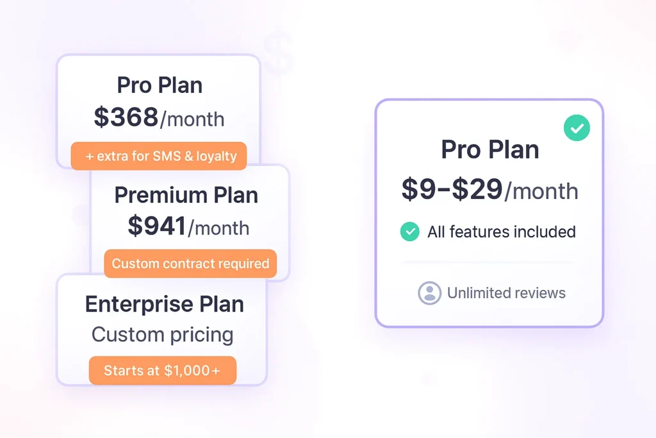
Task: Select the Premium Plan heading
Action: click(186, 195)
